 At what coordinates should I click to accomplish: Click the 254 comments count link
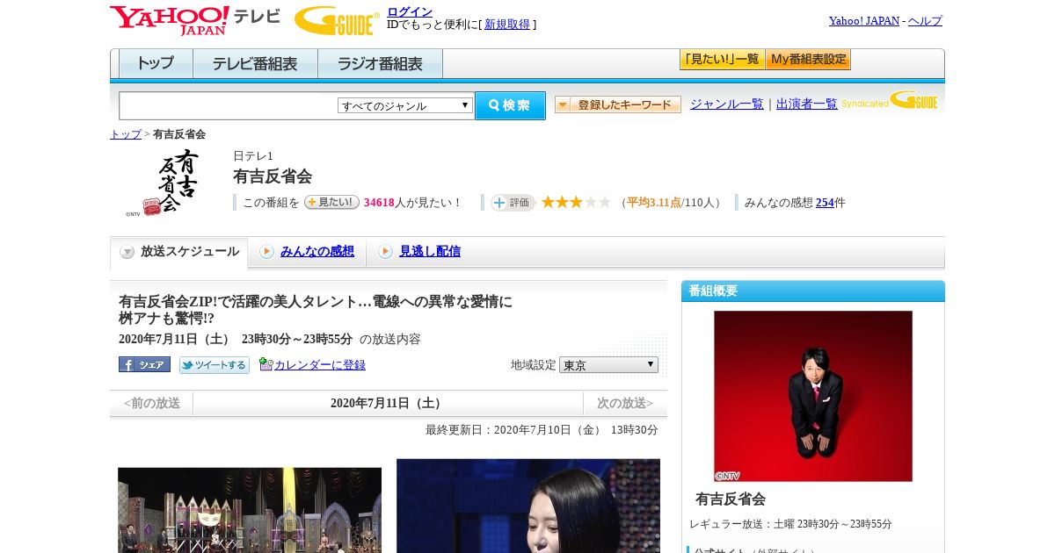pos(825,203)
